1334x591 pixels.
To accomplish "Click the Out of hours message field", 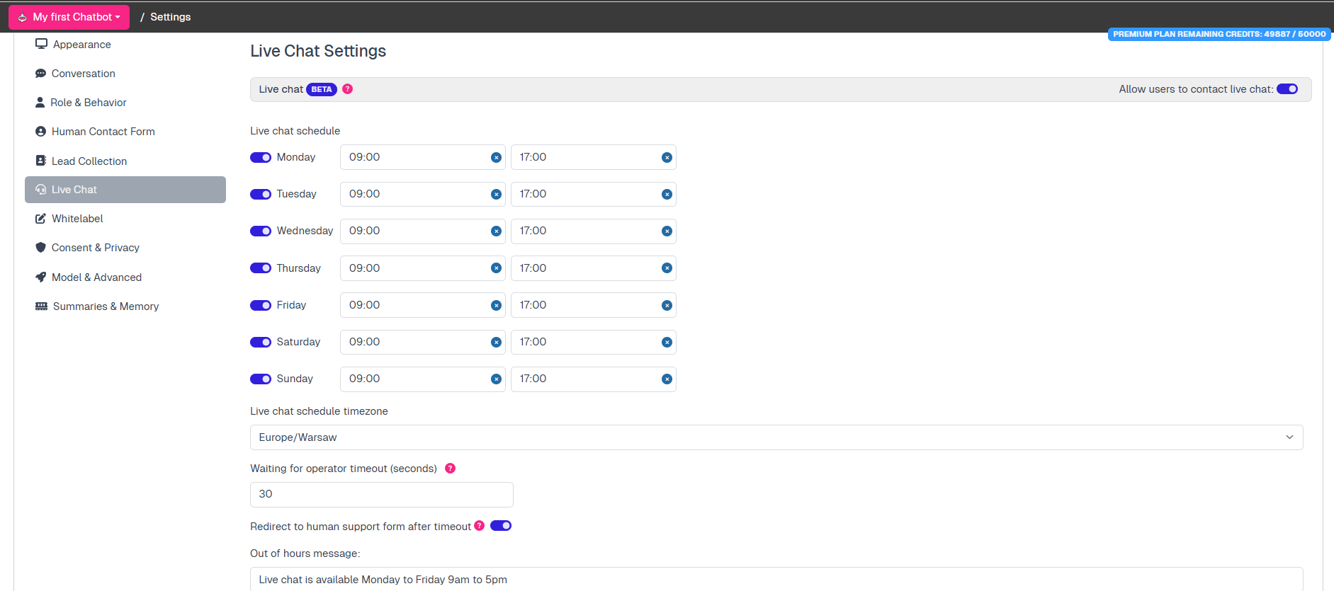I will pyautogui.click(x=776, y=579).
